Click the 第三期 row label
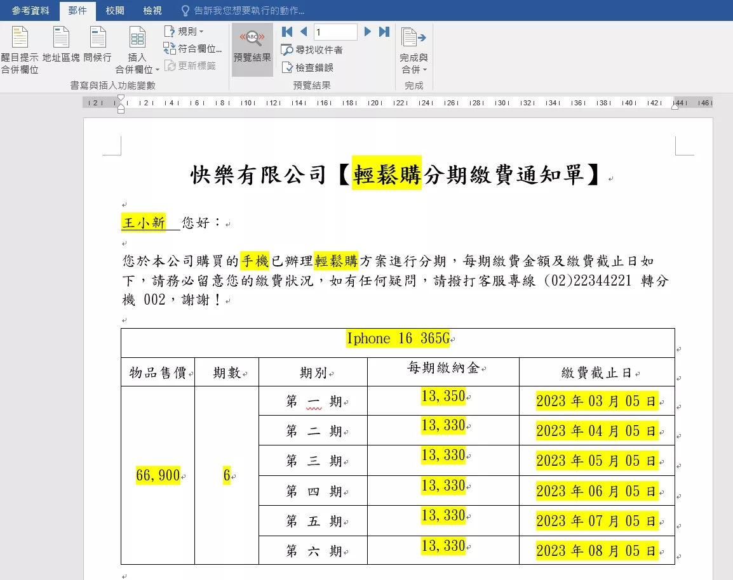 pos(314,461)
